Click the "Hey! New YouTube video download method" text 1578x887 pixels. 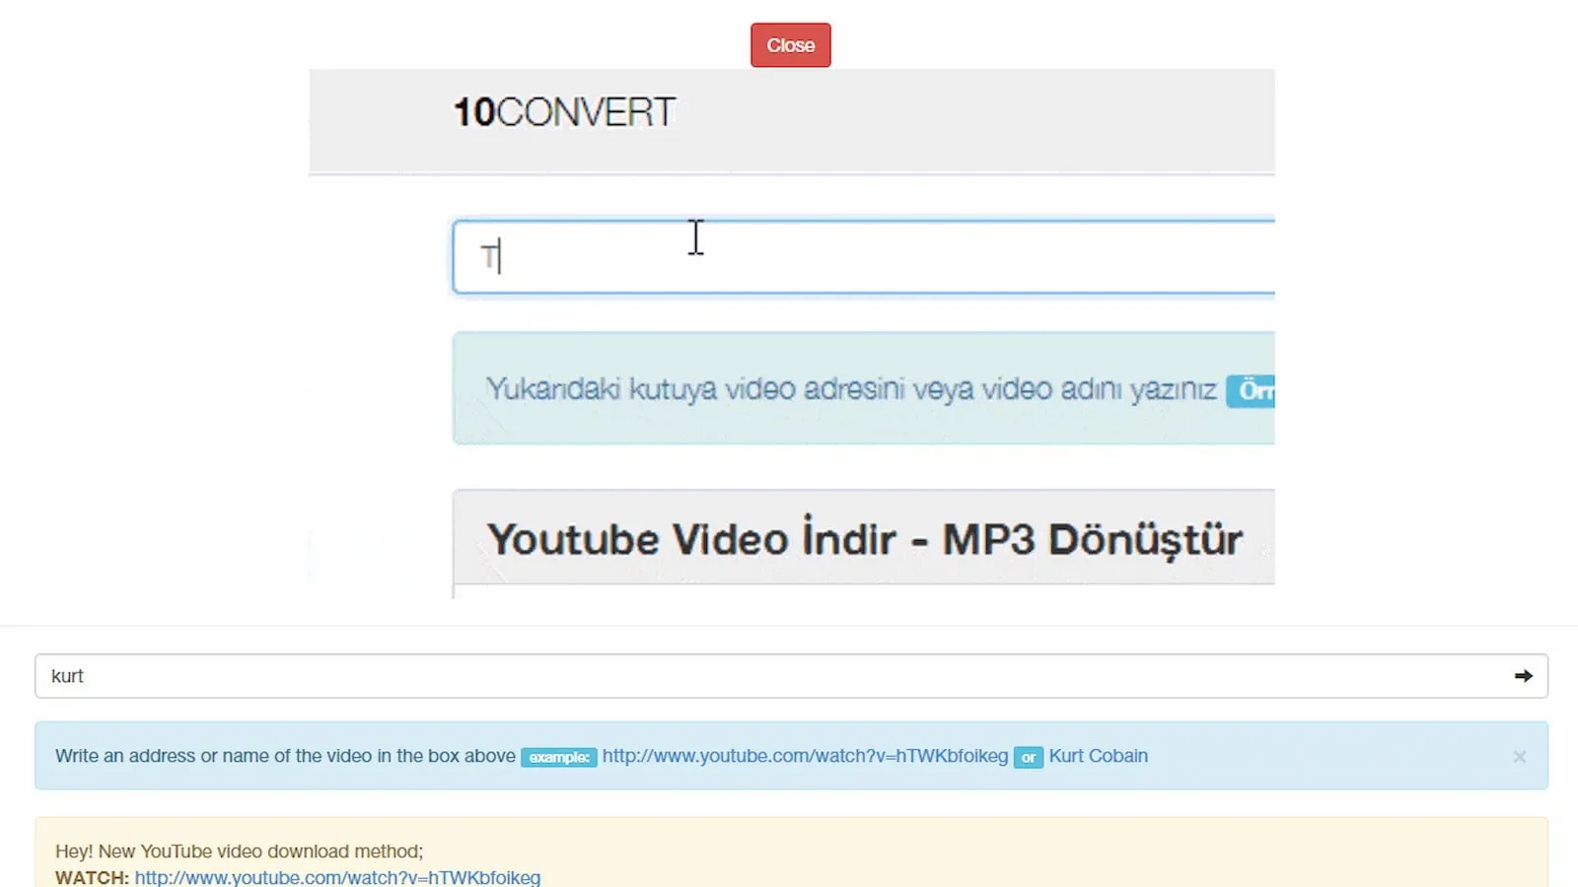239,851
